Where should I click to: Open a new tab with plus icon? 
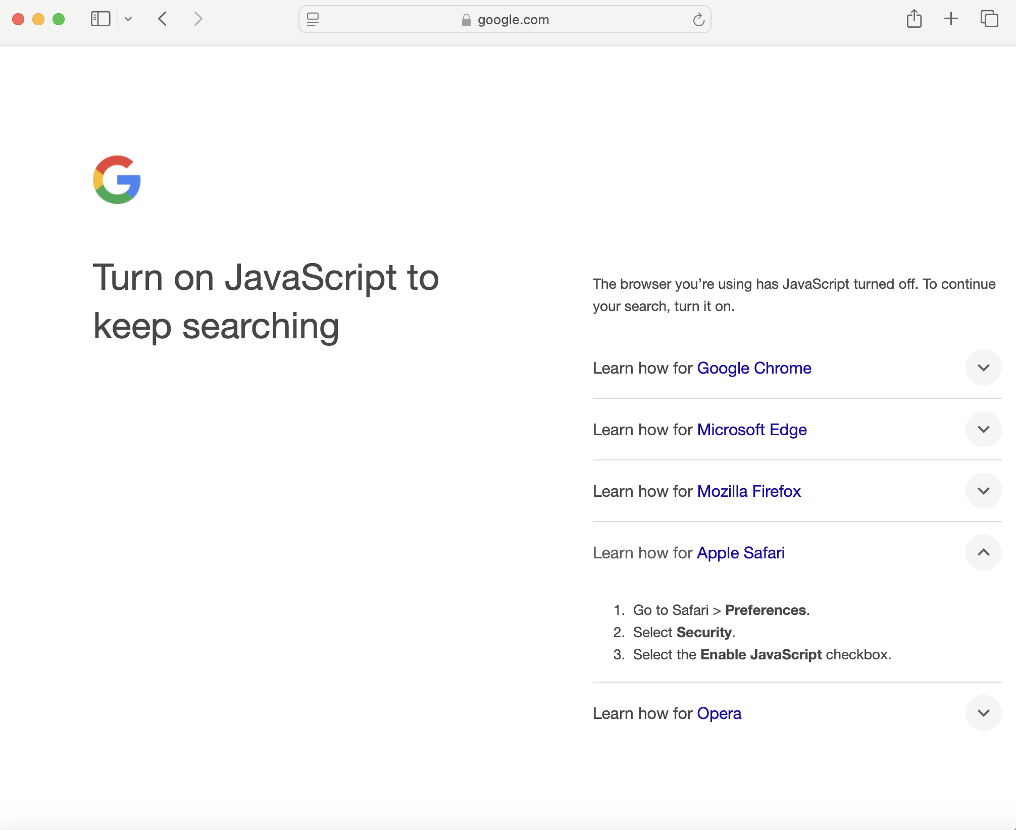coord(951,19)
